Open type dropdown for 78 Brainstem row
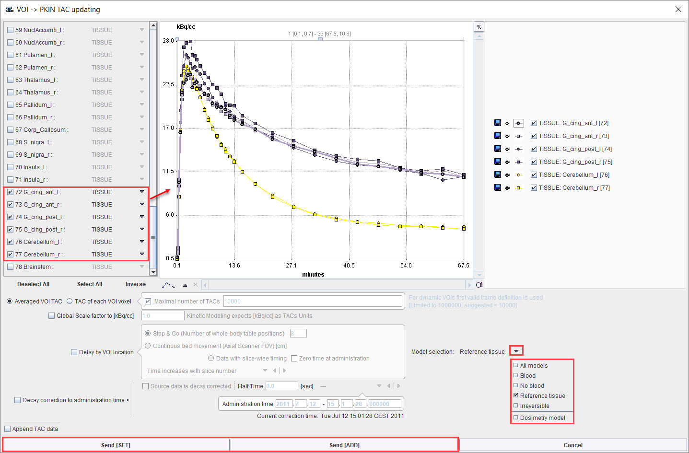 [x=142, y=267]
